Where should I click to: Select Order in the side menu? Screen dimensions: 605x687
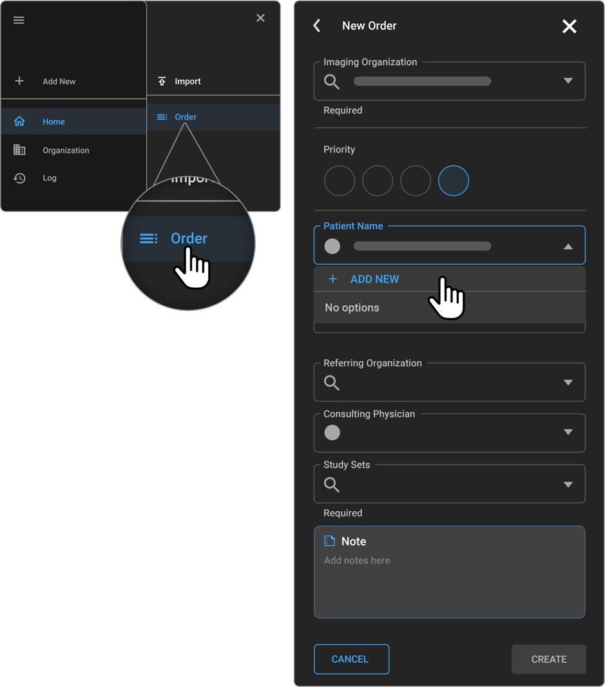point(186,117)
